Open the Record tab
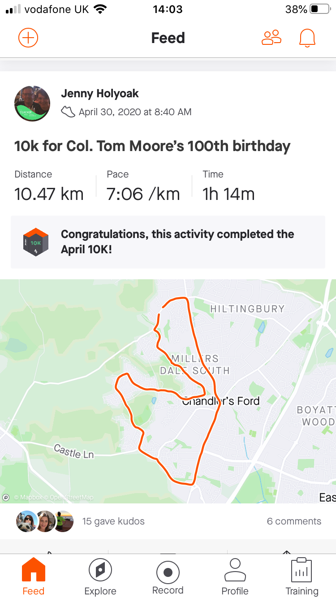Image resolution: width=336 pixels, height=598 pixels. pyautogui.click(x=168, y=576)
